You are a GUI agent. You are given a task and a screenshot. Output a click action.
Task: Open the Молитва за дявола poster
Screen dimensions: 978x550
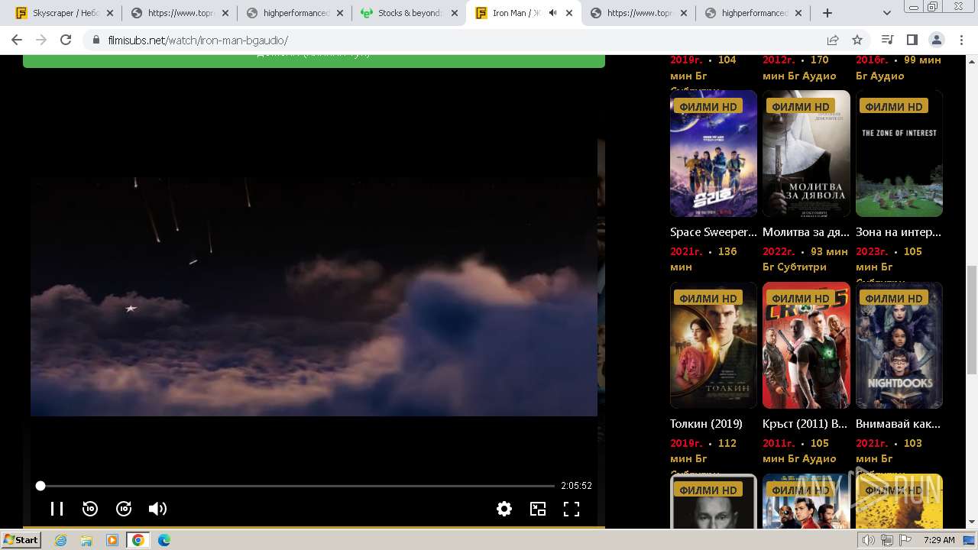(x=806, y=154)
